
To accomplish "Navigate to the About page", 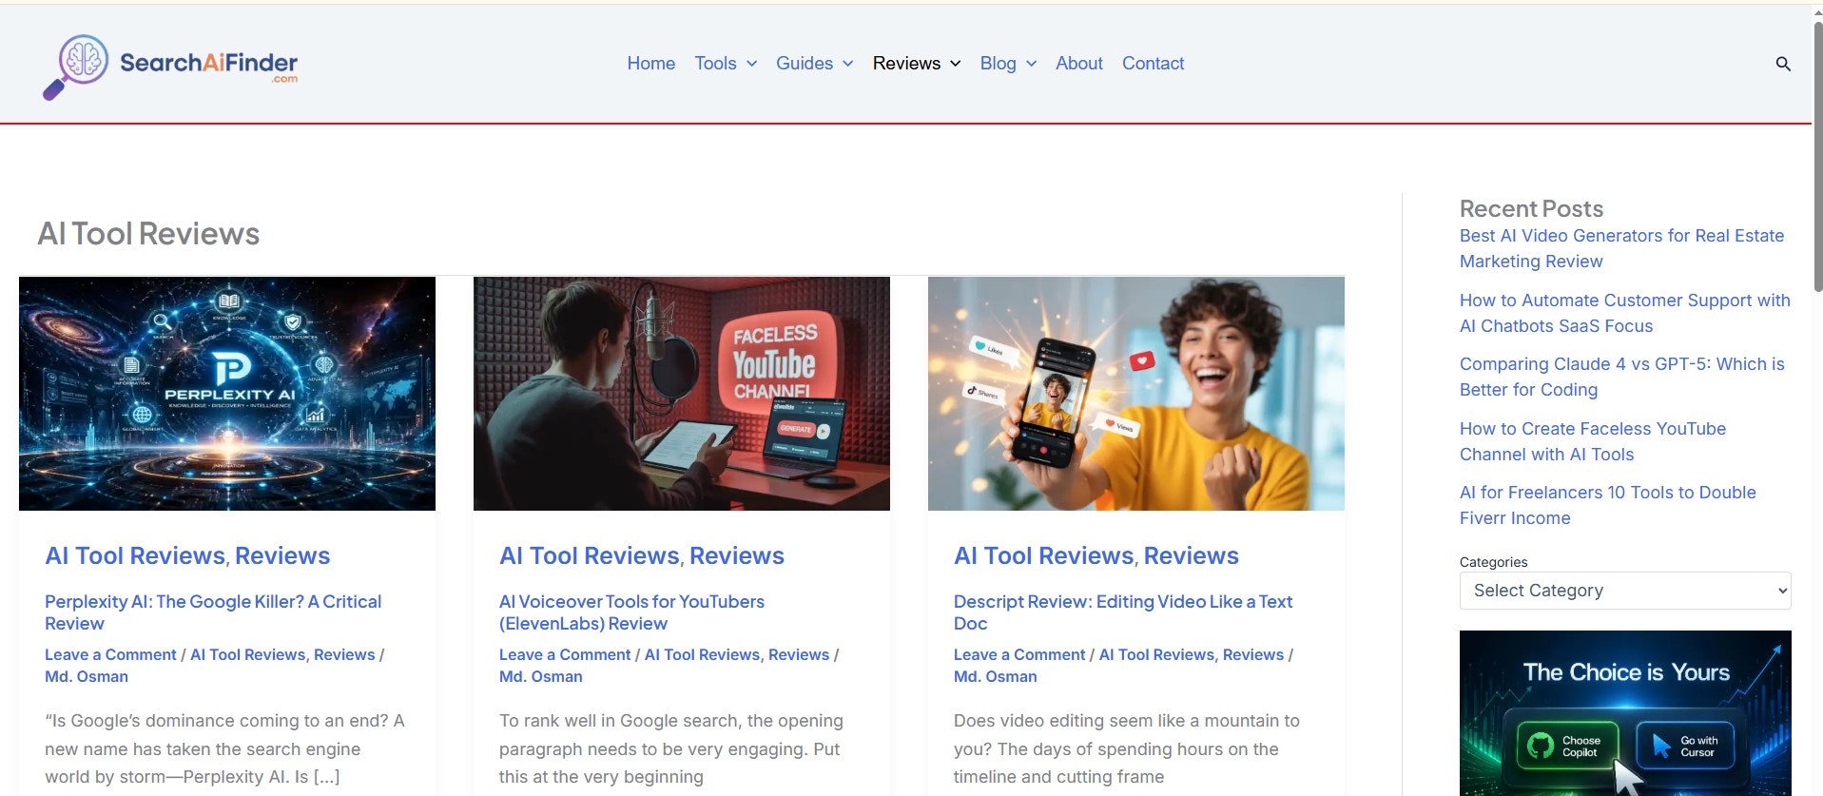I will [1079, 64].
